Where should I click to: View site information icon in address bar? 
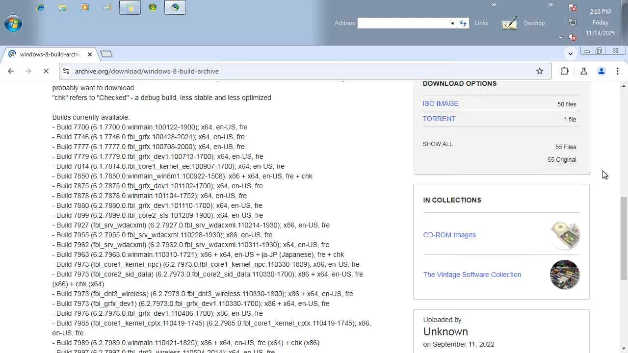point(66,71)
